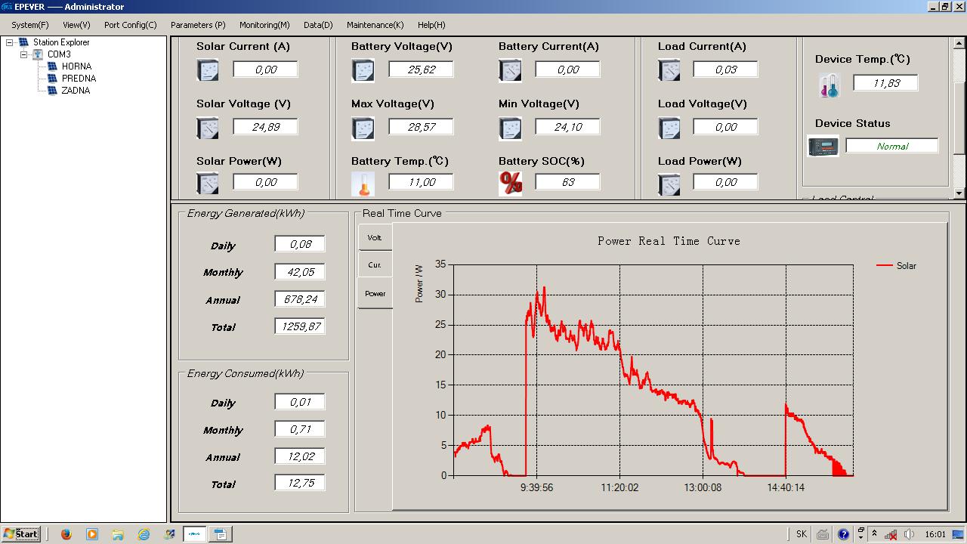Click the Battery Temp thermometer icon
The height and width of the screenshot is (544, 967).
363,183
